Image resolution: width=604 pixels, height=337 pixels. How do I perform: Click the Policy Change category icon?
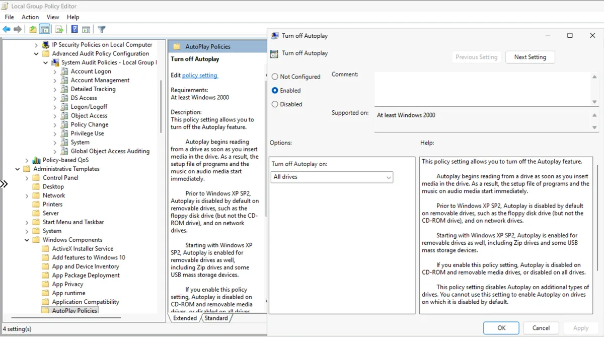pyautogui.click(x=64, y=124)
